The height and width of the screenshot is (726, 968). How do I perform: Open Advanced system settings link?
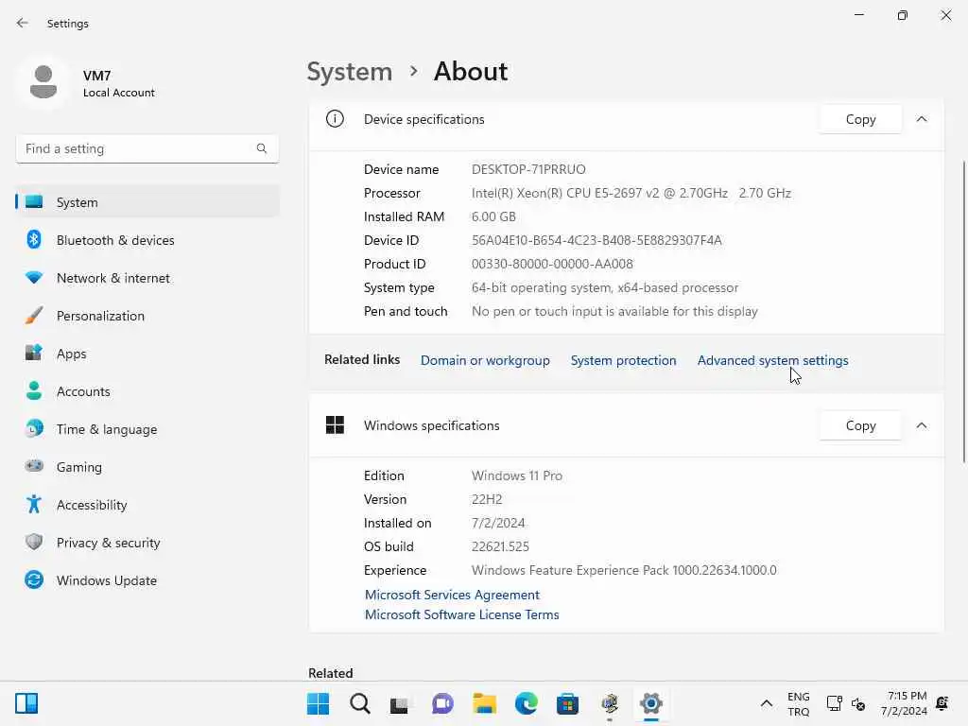pos(772,360)
